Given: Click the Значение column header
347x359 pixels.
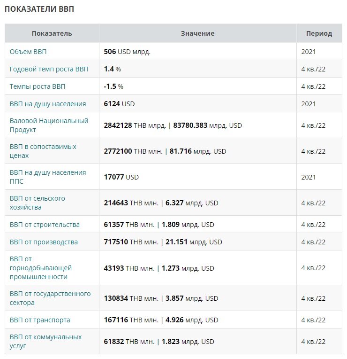Looking at the screenshot, I should click(197, 33).
